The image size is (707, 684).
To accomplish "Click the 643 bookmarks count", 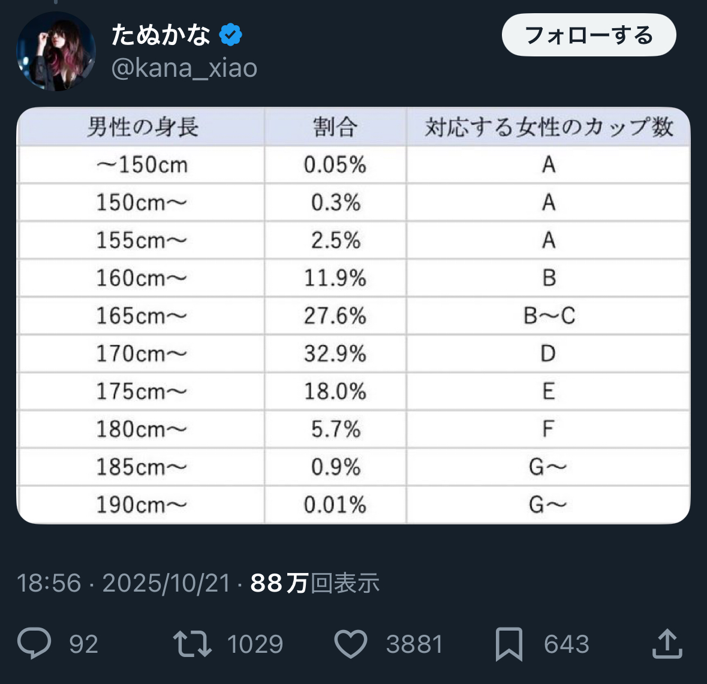I will pos(566,644).
